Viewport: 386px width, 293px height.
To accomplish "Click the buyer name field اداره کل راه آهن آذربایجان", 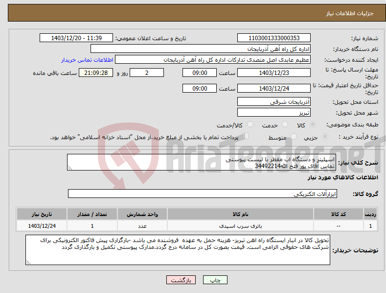I will point(201,49).
